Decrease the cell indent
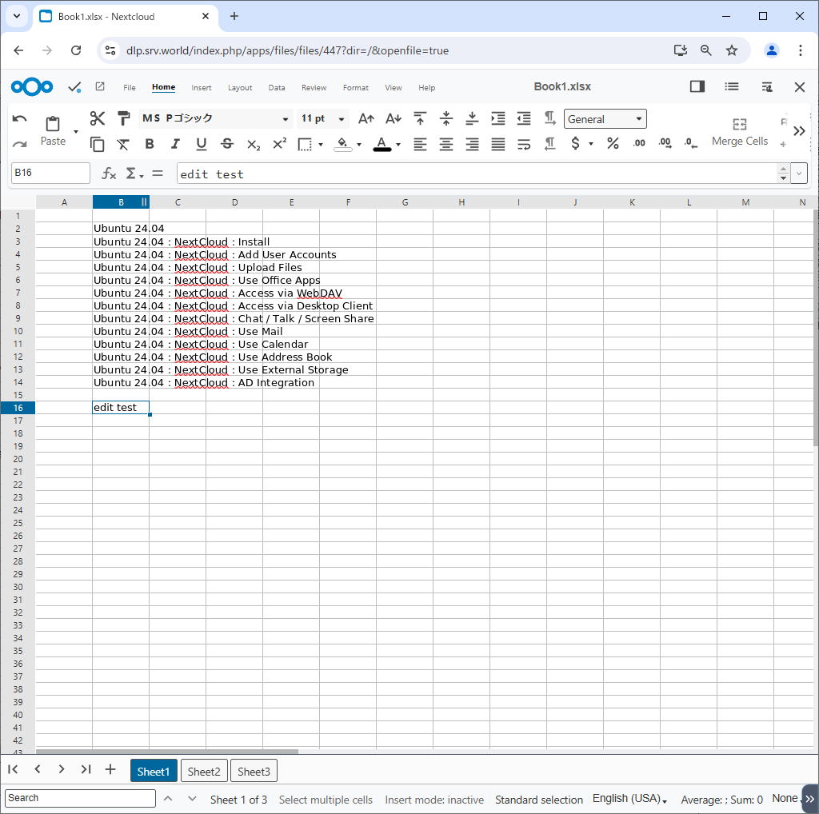The height and width of the screenshot is (814, 819). point(524,118)
